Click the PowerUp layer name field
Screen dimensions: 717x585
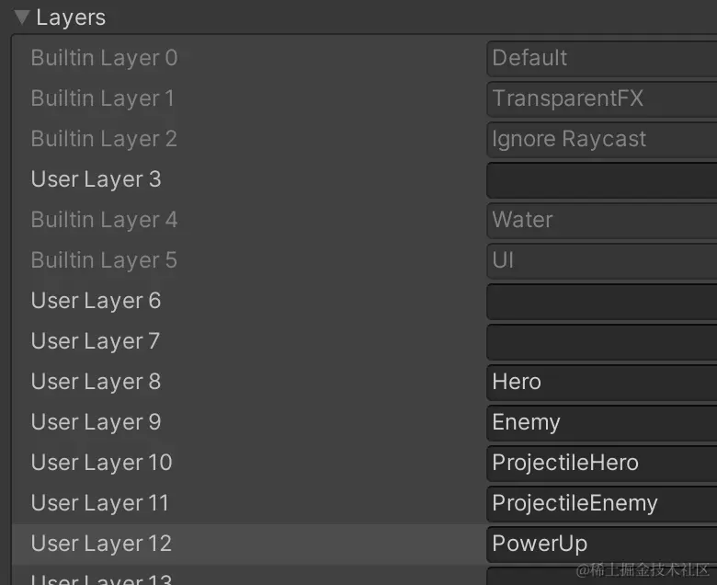[x=601, y=544]
